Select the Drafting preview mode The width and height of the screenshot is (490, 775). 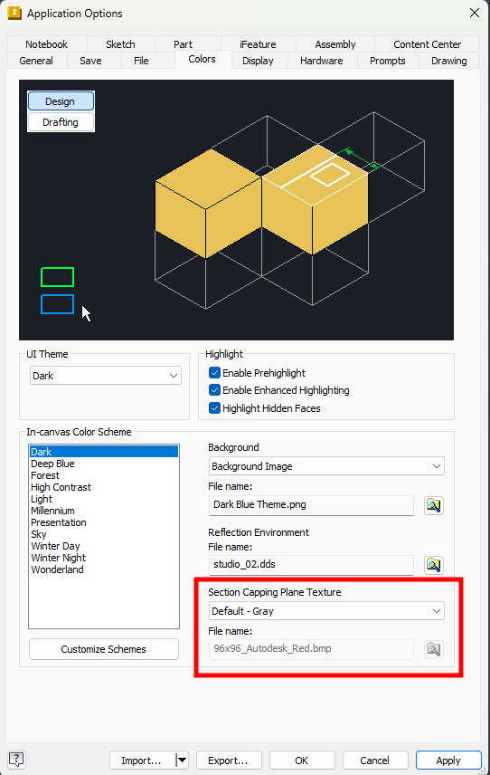click(61, 122)
